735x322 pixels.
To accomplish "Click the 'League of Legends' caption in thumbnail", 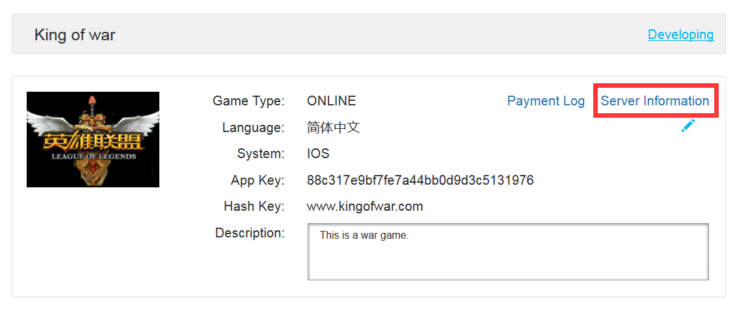I will (x=93, y=157).
